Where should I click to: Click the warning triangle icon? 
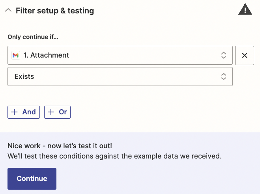[x=245, y=9]
